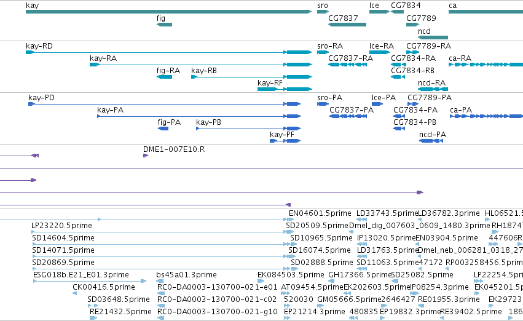Click EST LP23220.5prime
Viewport: 523px width, 321px height.
pos(162,232)
